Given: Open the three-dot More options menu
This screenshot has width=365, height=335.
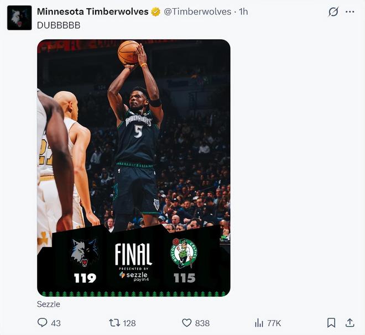Looking at the screenshot, I should point(350,12).
